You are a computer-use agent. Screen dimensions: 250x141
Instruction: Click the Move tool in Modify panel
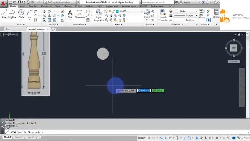click(44, 11)
